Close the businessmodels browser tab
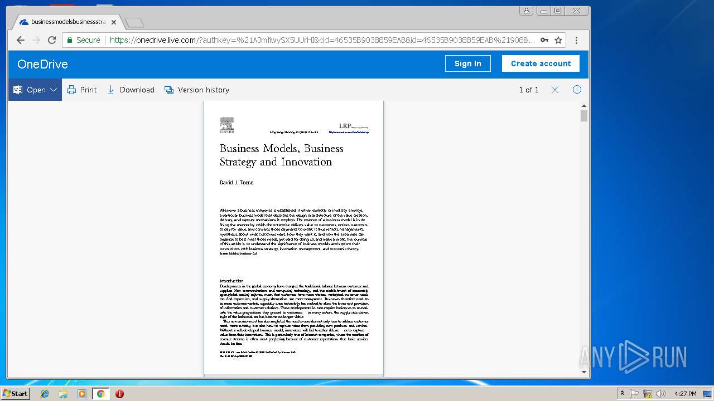The image size is (714, 401). [114, 22]
